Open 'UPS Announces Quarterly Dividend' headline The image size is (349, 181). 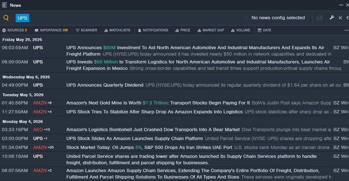coord(105,85)
